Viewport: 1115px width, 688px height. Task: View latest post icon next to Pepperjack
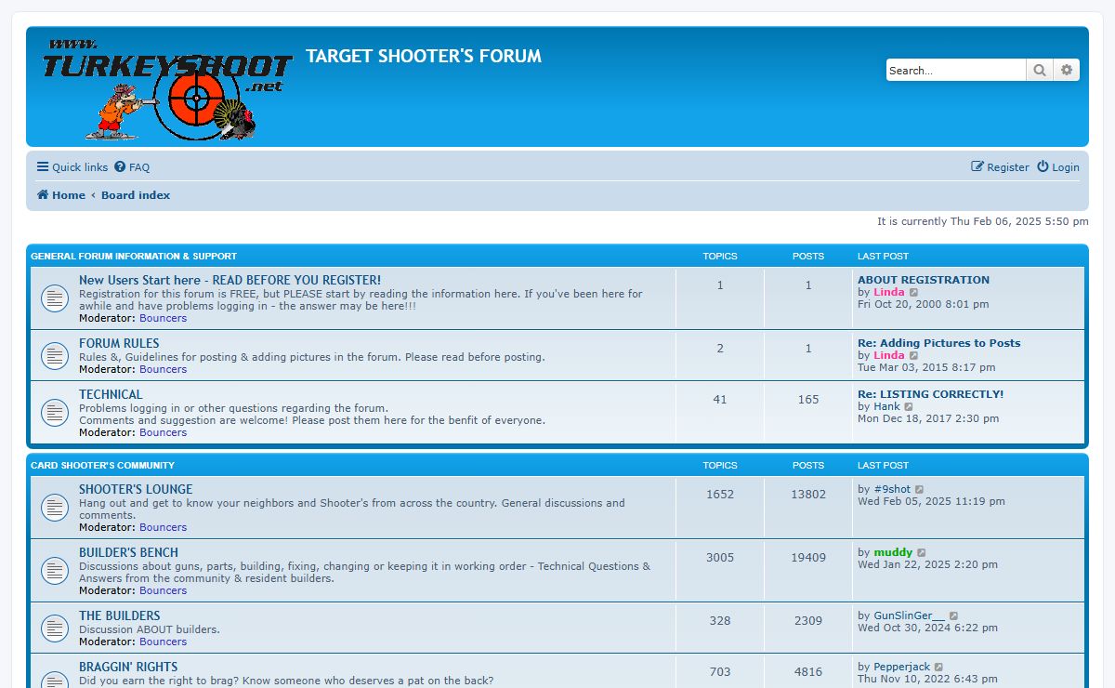tap(939, 667)
